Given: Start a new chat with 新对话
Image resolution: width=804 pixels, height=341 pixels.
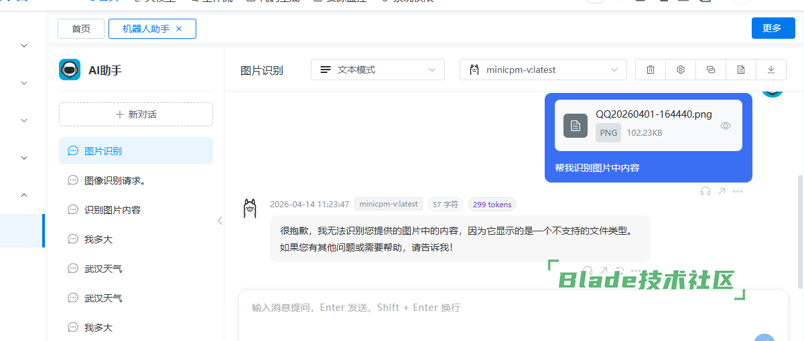Looking at the screenshot, I should pyautogui.click(x=136, y=114).
